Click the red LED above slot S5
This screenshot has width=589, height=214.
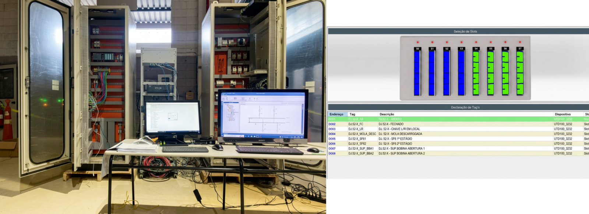491,42
